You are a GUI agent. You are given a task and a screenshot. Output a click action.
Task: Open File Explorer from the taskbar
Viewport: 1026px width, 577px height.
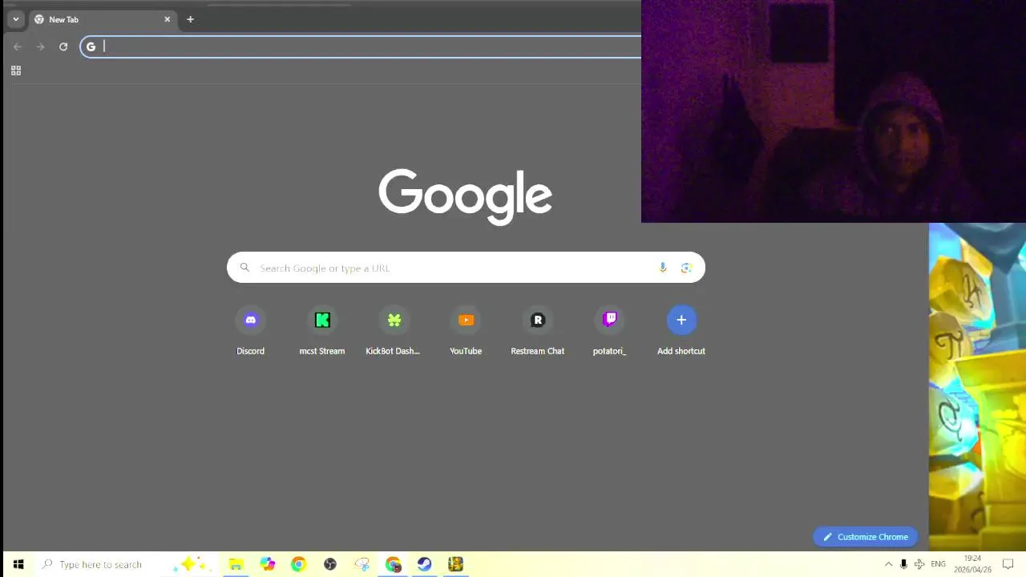[236, 564]
